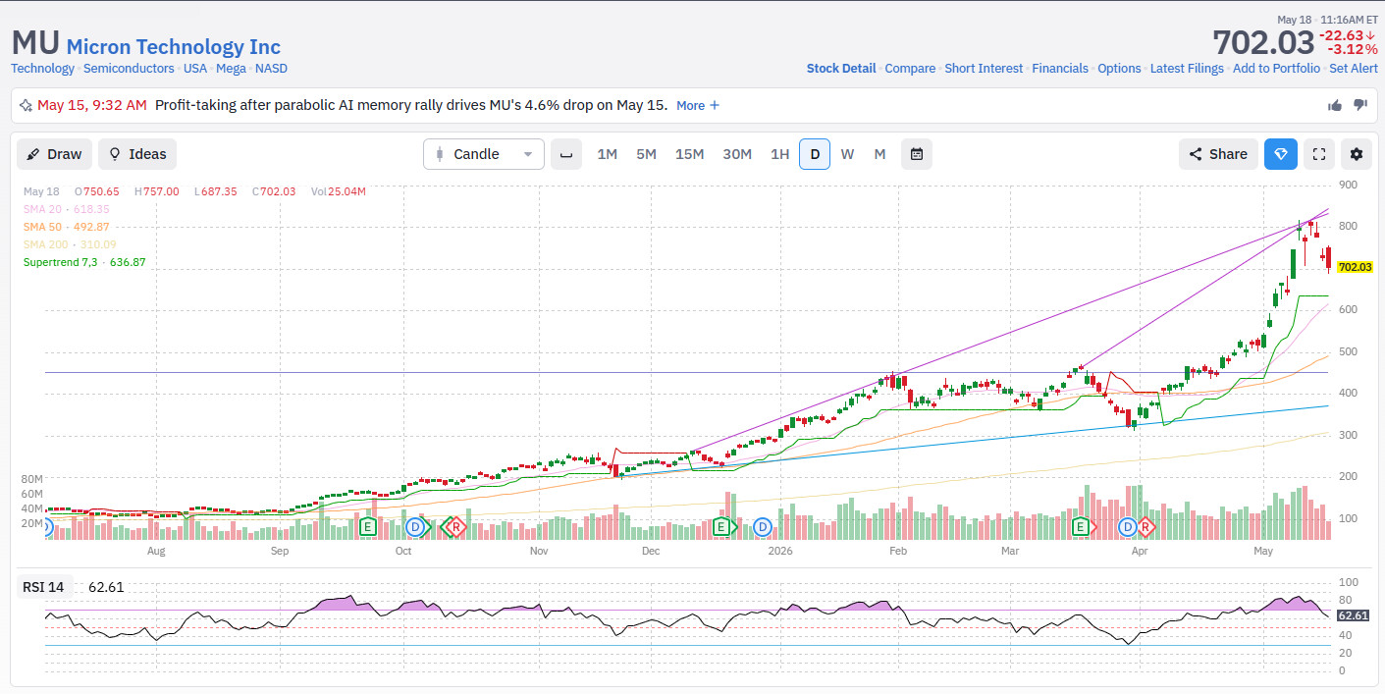Open the RSI 14 indicator label
Screen dimensions: 1385x694
43,587
